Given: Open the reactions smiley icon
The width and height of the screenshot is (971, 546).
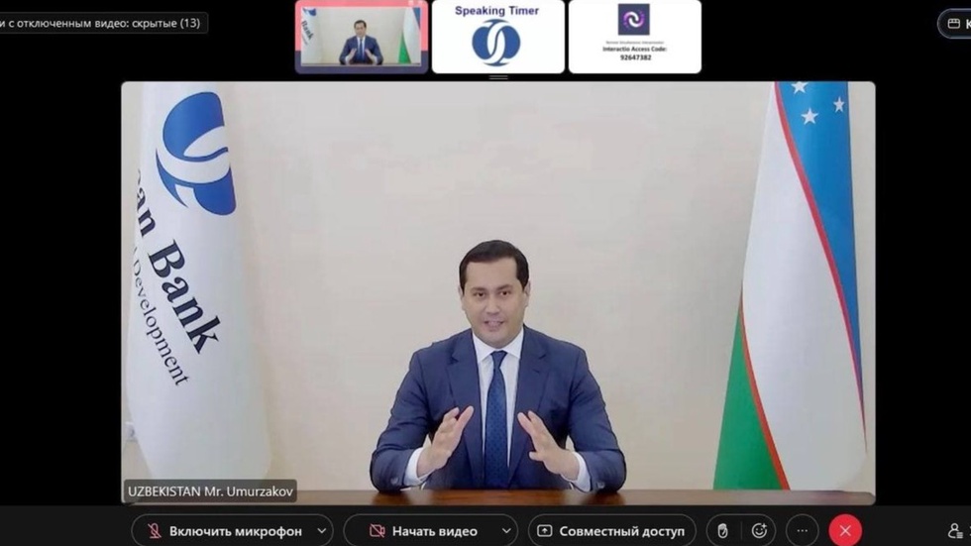Looking at the screenshot, I should [760, 531].
